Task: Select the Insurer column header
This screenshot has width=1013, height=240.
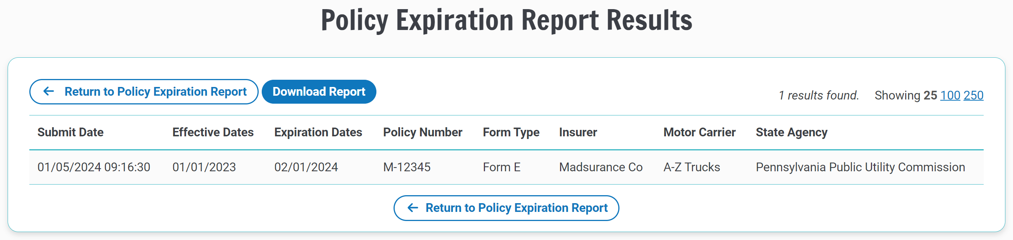Action: [578, 133]
